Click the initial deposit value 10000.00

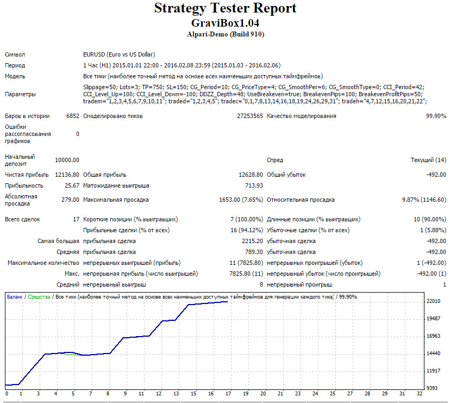(x=67, y=160)
